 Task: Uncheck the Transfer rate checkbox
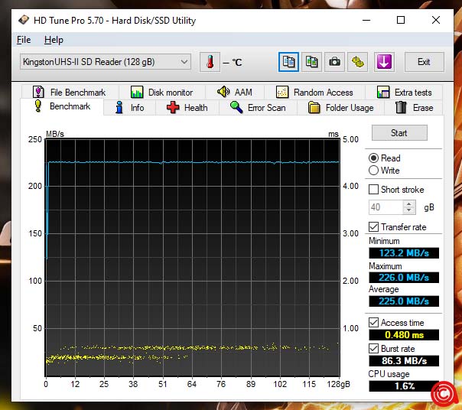tap(374, 227)
